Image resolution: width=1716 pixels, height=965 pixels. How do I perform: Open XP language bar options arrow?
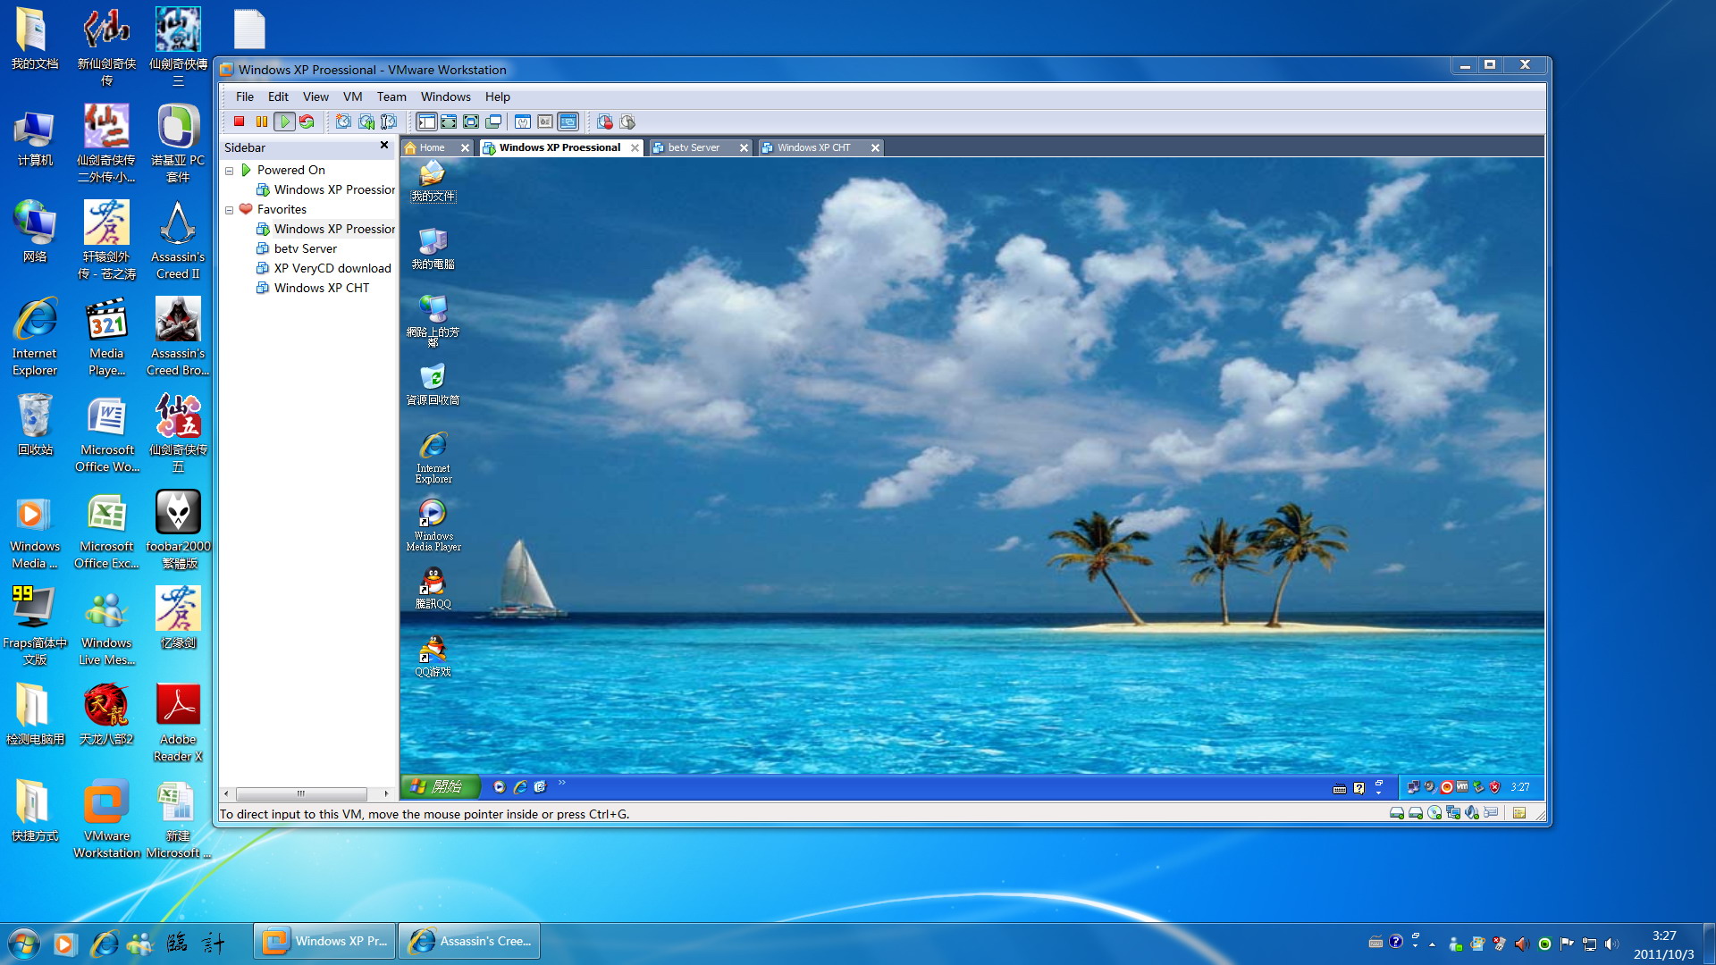[x=1378, y=792]
